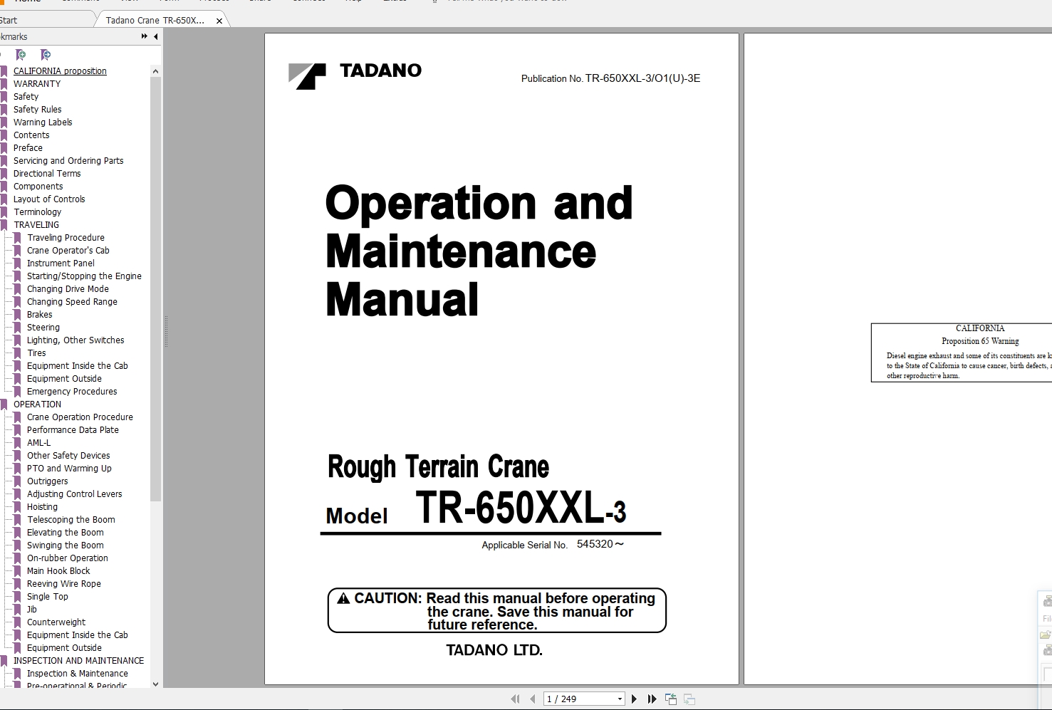Click inside the page number input field
Viewport: 1052px width, 710px height.
tap(577, 699)
